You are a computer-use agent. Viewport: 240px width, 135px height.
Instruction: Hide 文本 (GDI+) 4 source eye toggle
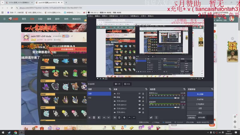coord(139,101)
